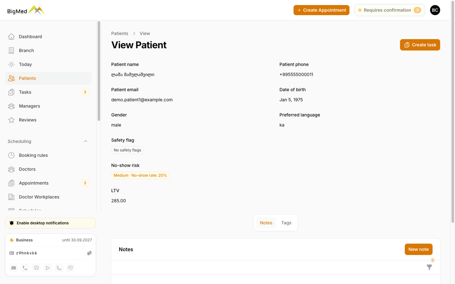Click the envelope email icon
This screenshot has width=455, height=284.
pyautogui.click(x=14, y=268)
